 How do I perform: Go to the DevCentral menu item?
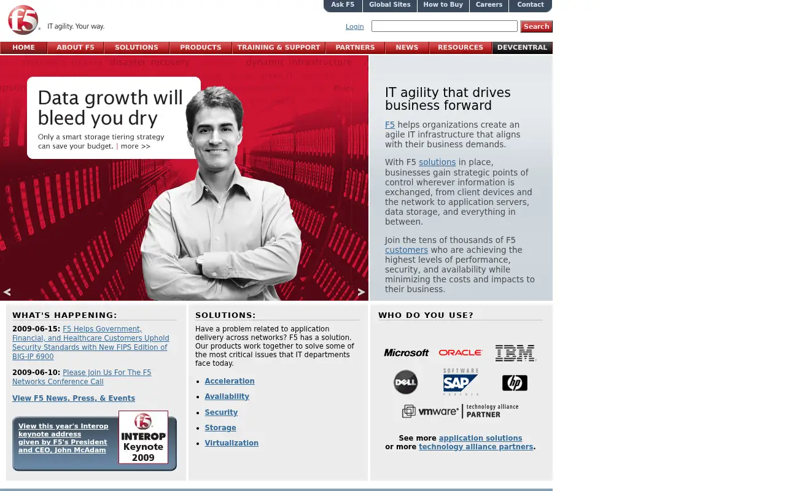[522, 48]
